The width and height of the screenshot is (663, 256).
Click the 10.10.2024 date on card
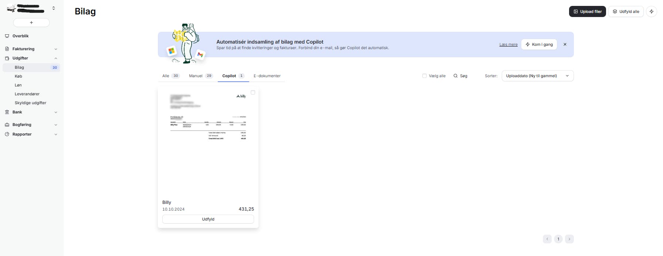click(173, 209)
